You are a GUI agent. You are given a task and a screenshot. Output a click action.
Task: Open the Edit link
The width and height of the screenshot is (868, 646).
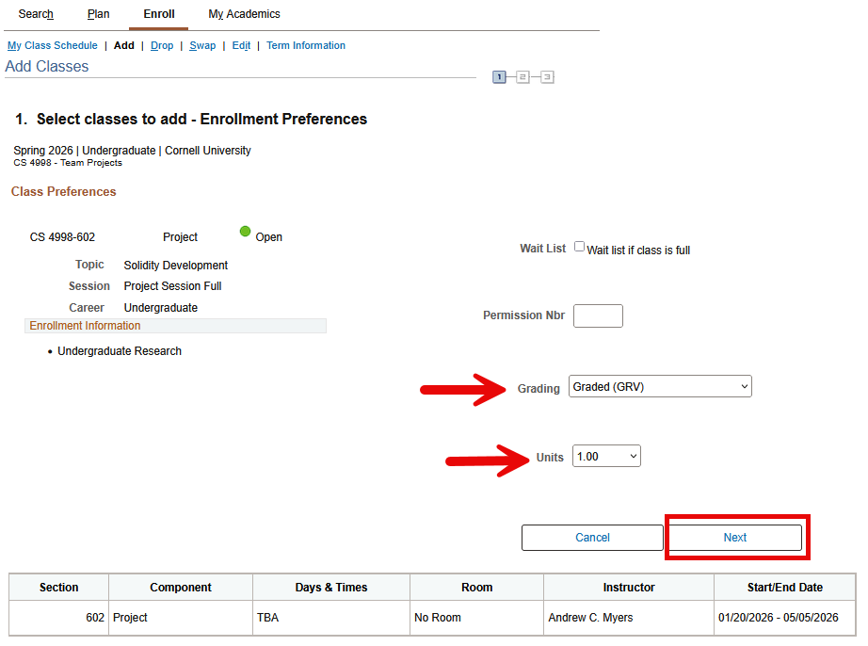(240, 45)
